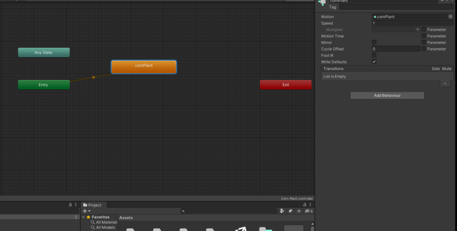Tick the Motion Time Parameter checkbox
The height and width of the screenshot is (231, 457).
click(423, 36)
